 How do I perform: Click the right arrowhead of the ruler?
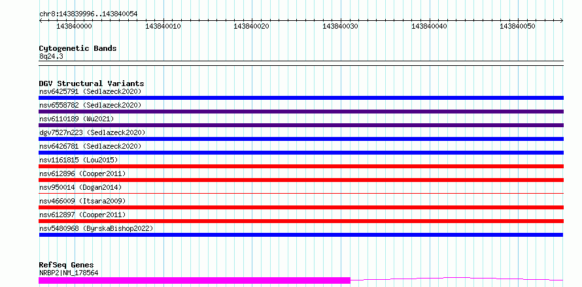(x=562, y=21)
